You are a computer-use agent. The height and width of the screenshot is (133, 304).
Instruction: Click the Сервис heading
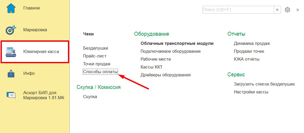(236, 75)
